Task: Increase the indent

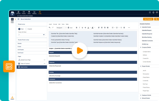Action: [x=124, y=28]
